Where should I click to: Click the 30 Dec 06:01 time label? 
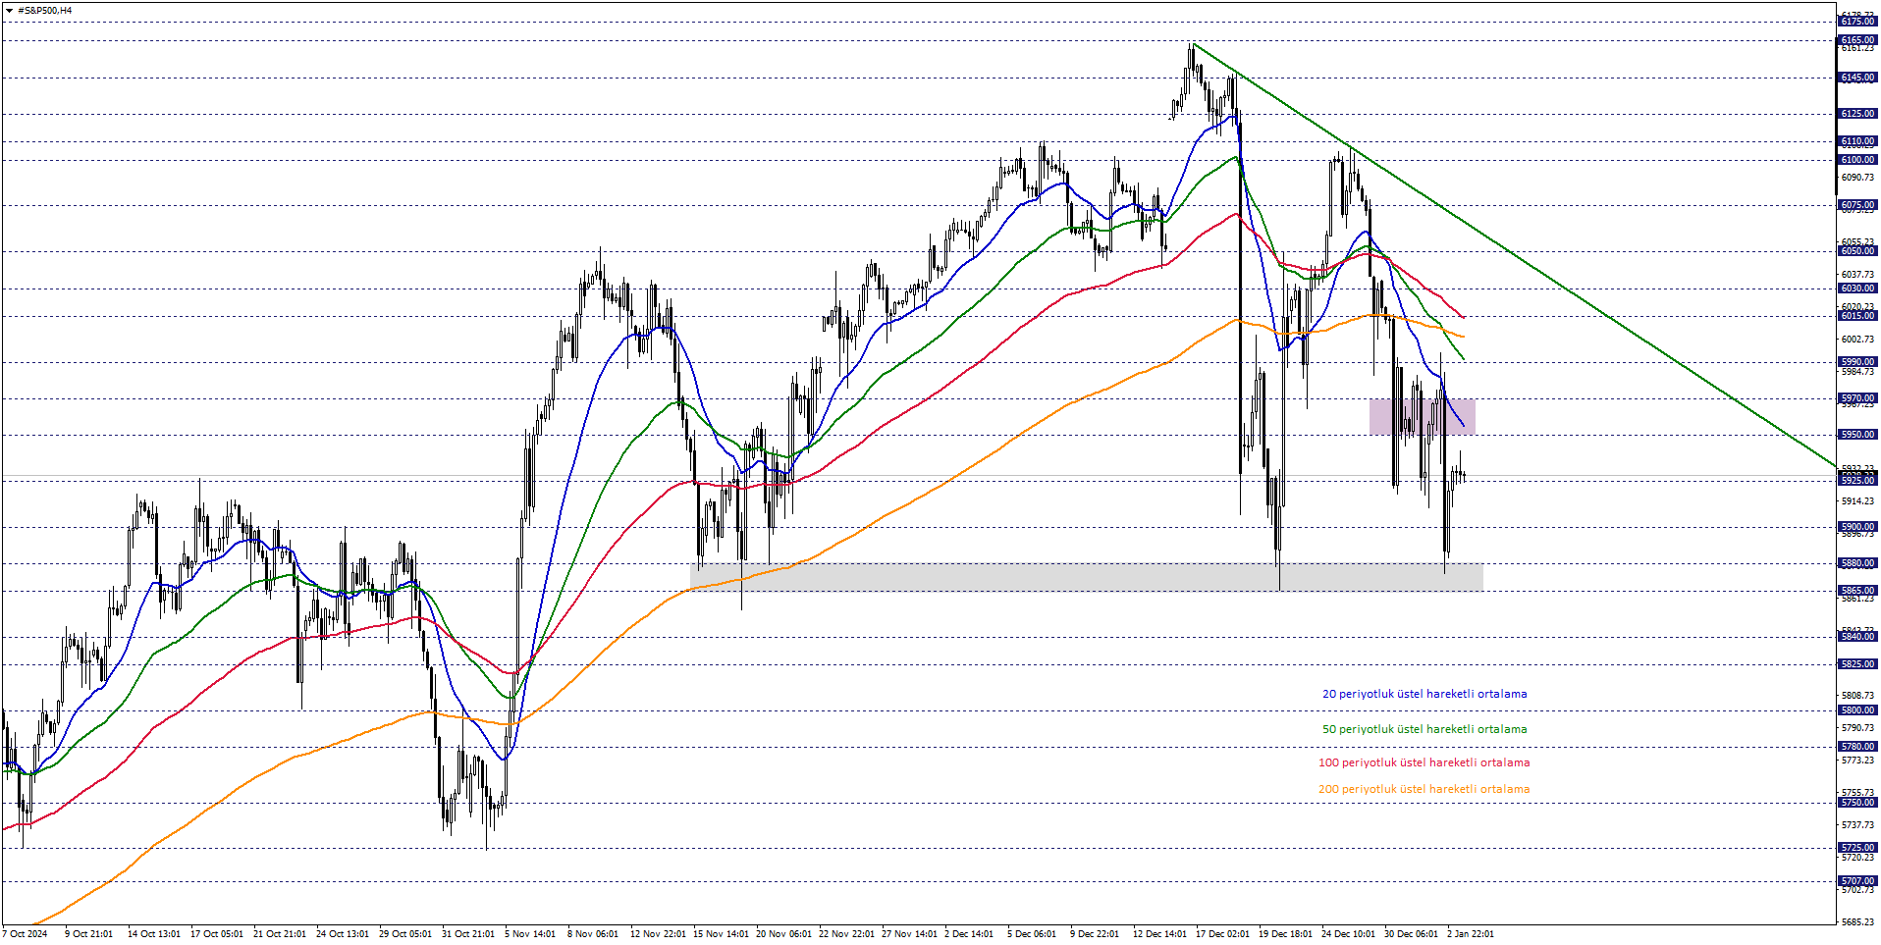[1411, 933]
